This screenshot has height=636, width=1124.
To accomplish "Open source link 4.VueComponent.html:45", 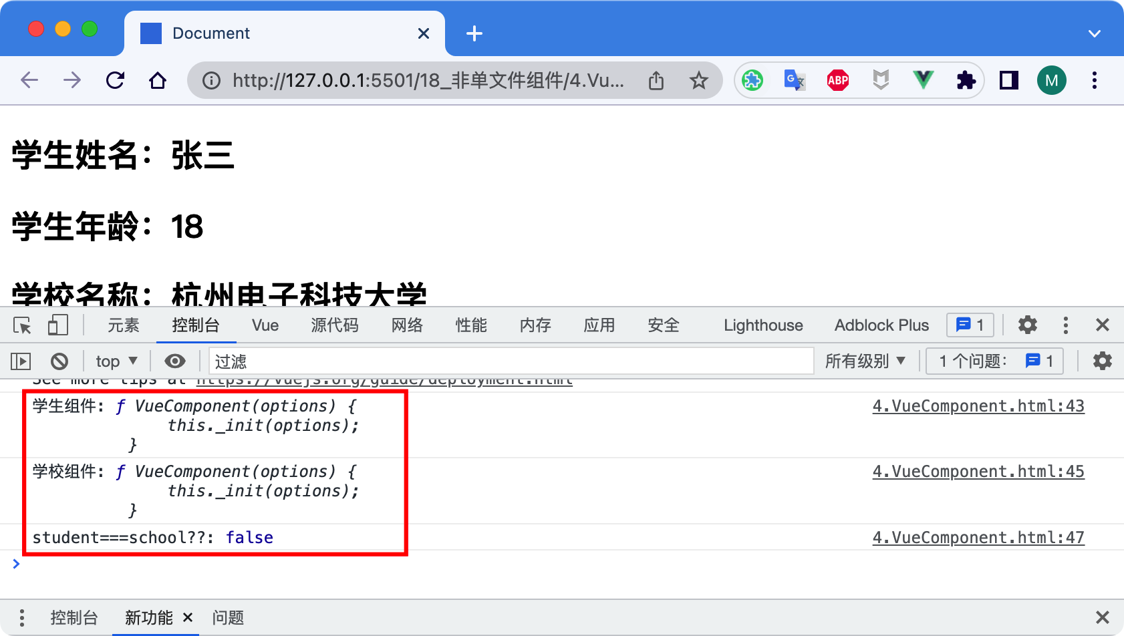I will [978, 472].
